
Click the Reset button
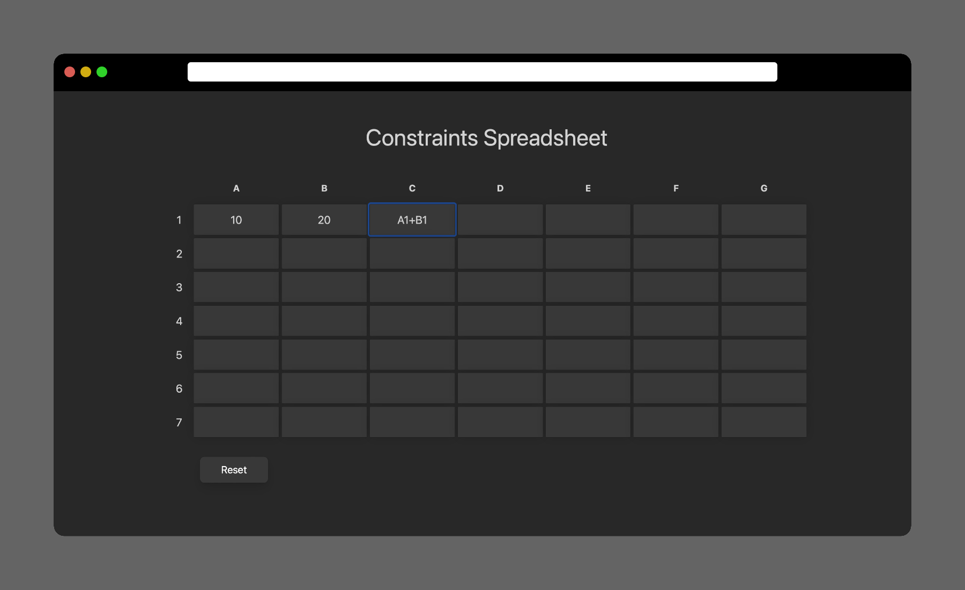[234, 470]
